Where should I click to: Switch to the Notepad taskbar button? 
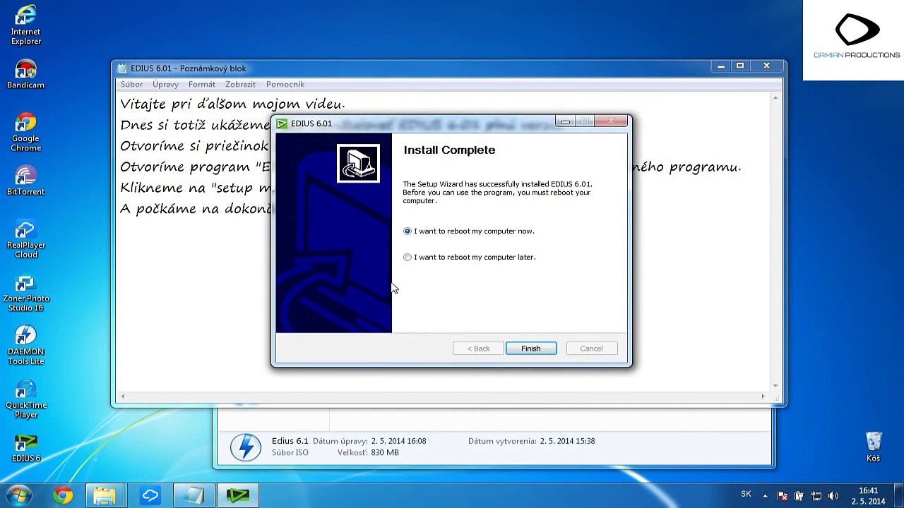[194, 495]
